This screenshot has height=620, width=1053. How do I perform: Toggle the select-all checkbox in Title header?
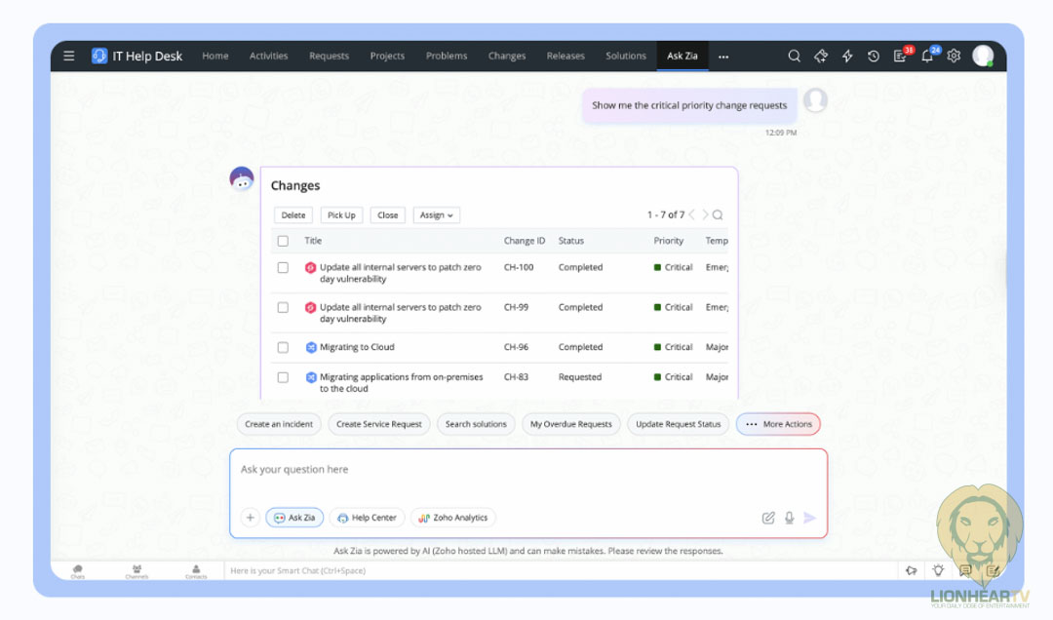(x=283, y=241)
